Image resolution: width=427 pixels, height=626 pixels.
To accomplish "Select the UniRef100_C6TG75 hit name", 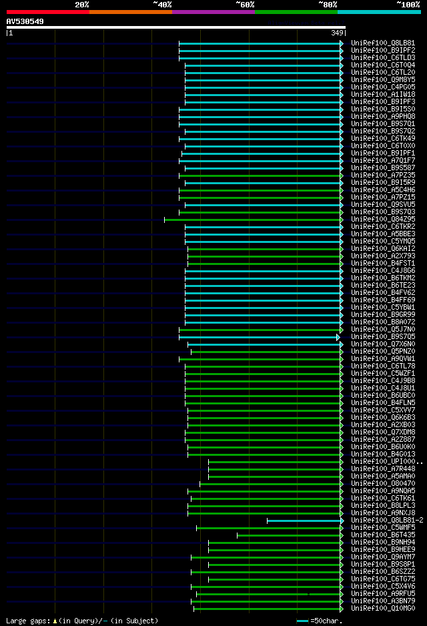I will (383, 579).
